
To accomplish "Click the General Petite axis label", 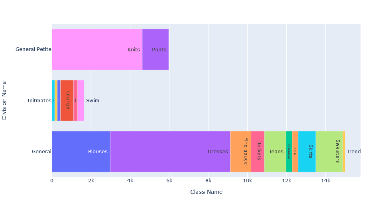I will pyautogui.click(x=33, y=49).
